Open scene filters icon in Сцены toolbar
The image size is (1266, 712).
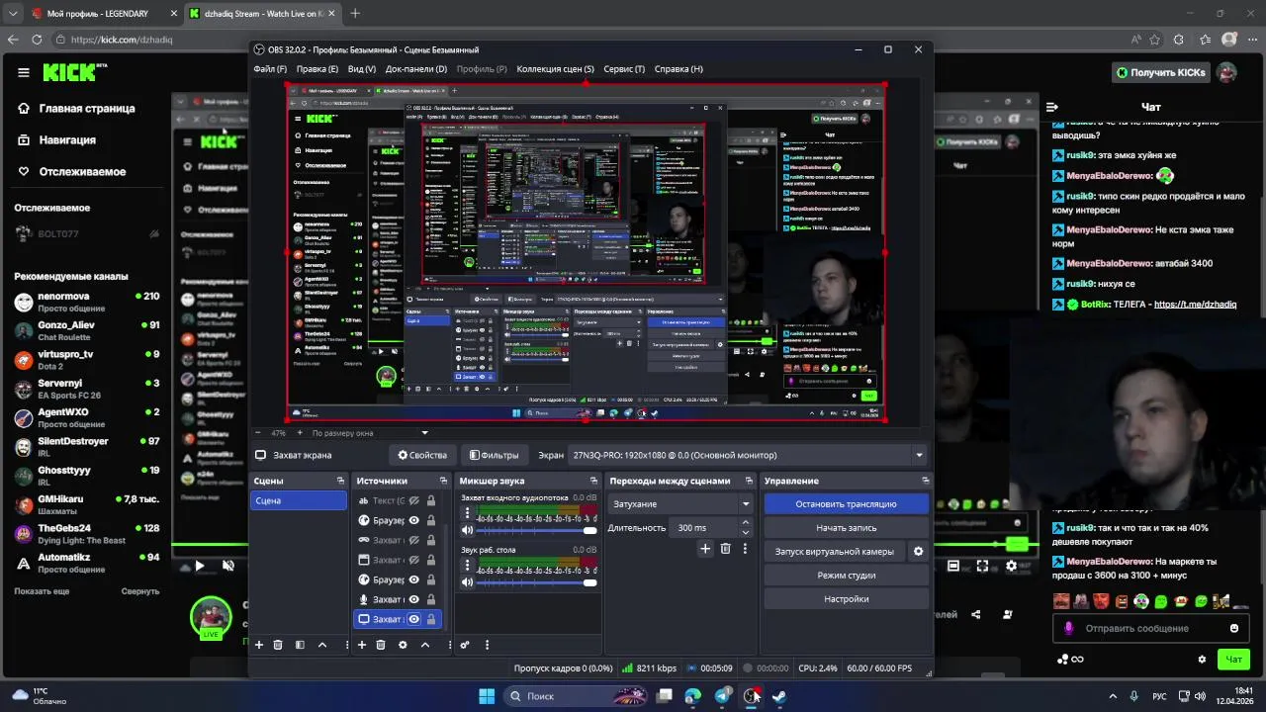pos(300,645)
